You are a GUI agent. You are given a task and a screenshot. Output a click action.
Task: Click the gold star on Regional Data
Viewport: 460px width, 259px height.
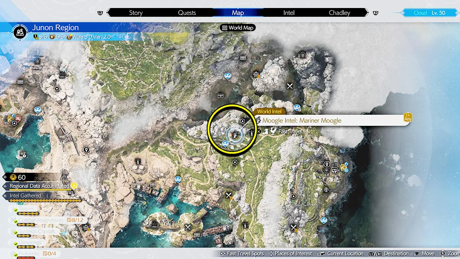pyautogui.click(x=74, y=185)
